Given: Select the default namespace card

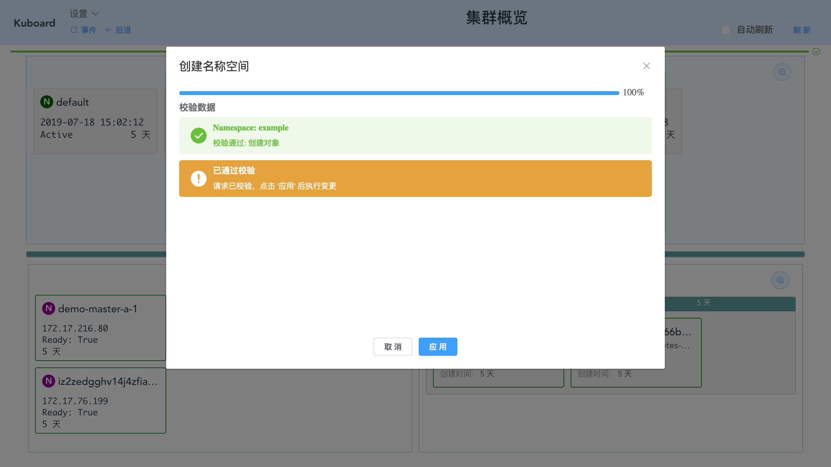Looking at the screenshot, I should pyautogui.click(x=95, y=121).
